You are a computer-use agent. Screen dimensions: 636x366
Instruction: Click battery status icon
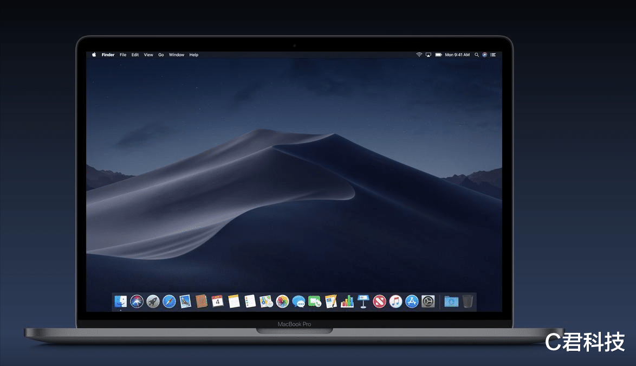(x=438, y=55)
